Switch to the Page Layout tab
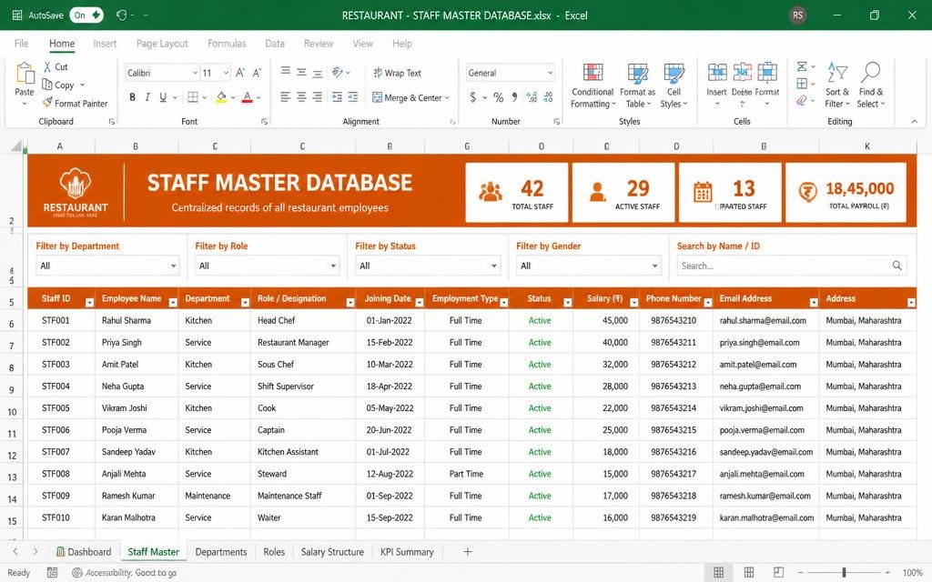This screenshot has width=932, height=582. pos(162,44)
